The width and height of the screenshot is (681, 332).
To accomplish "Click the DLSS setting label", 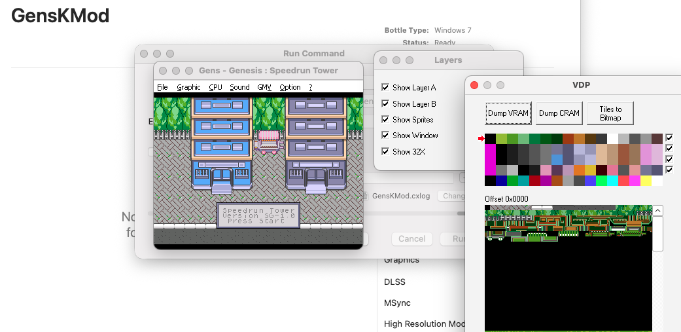I will click(394, 282).
